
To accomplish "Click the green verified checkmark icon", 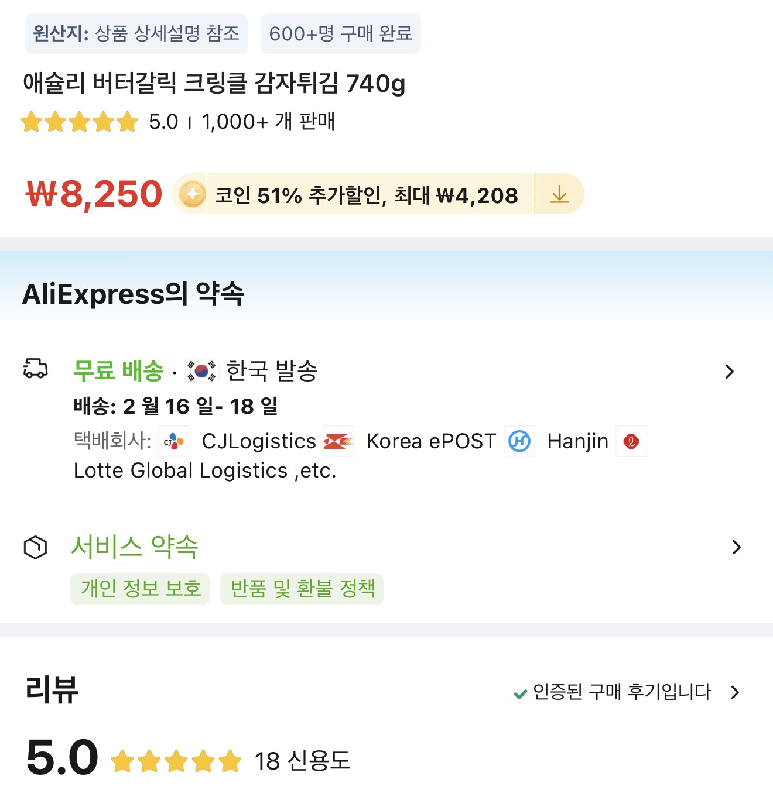I will pyautogui.click(x=519, y=694).
